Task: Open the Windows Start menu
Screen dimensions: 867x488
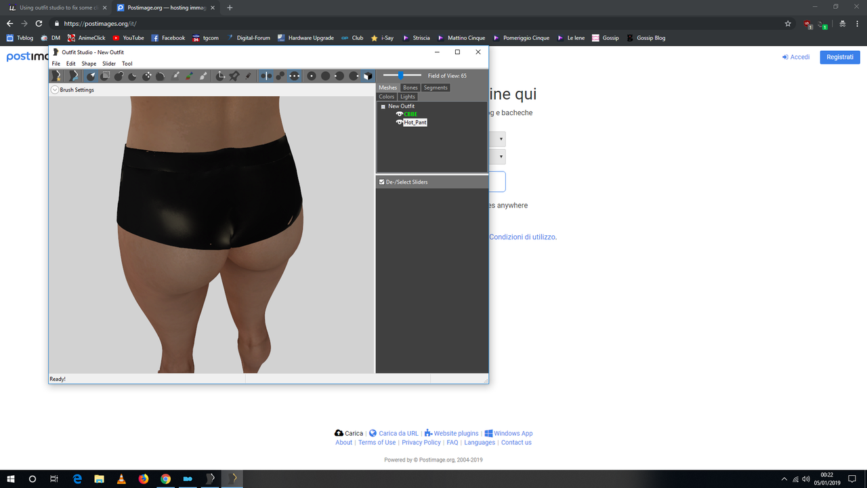Action: tap(11, 479)
